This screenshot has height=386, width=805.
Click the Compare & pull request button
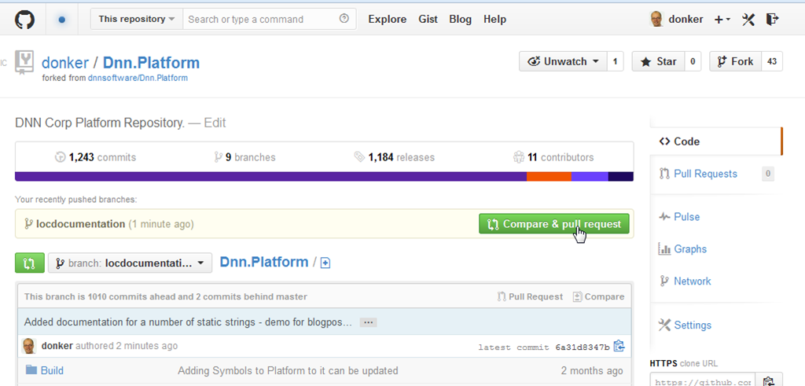pyautogui.click(x=554, y=224)
